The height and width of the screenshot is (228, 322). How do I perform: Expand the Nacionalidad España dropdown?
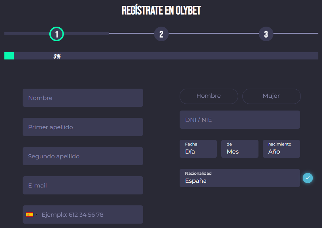click(x=239, y=178)
